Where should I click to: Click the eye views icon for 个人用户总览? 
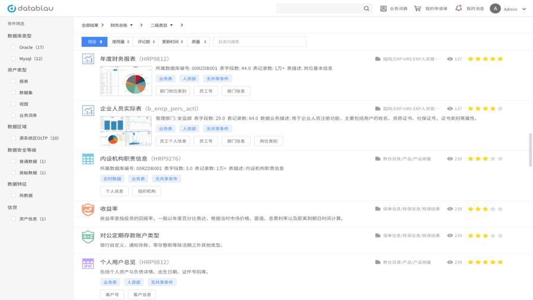point(450,262)
